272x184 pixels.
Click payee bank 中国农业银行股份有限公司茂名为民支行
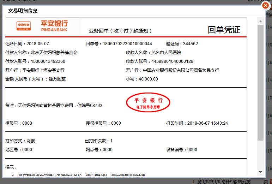click(181, 70)
